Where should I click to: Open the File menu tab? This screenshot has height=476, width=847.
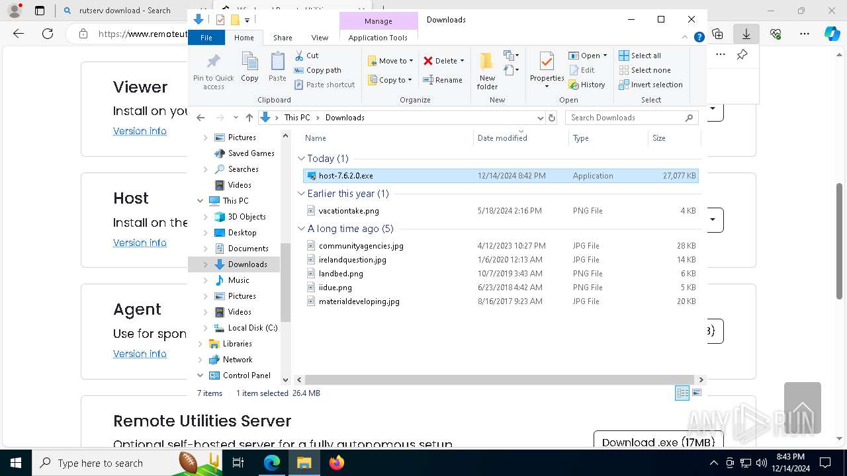206,38
